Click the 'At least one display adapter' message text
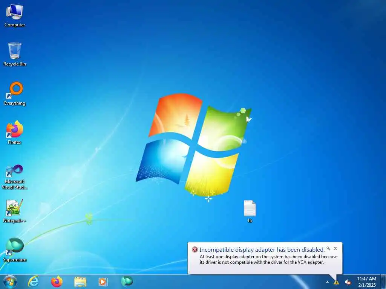The height and width of the screenshot is (289, 386). pos(268,259)
